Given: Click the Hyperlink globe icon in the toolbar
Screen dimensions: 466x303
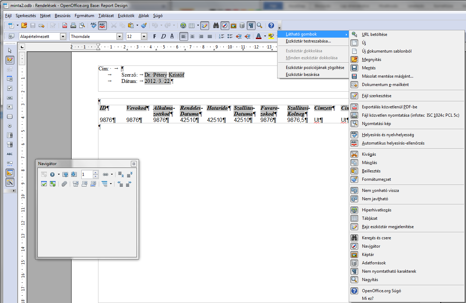Looking at the screenshot, I should (x=183, y=25).
